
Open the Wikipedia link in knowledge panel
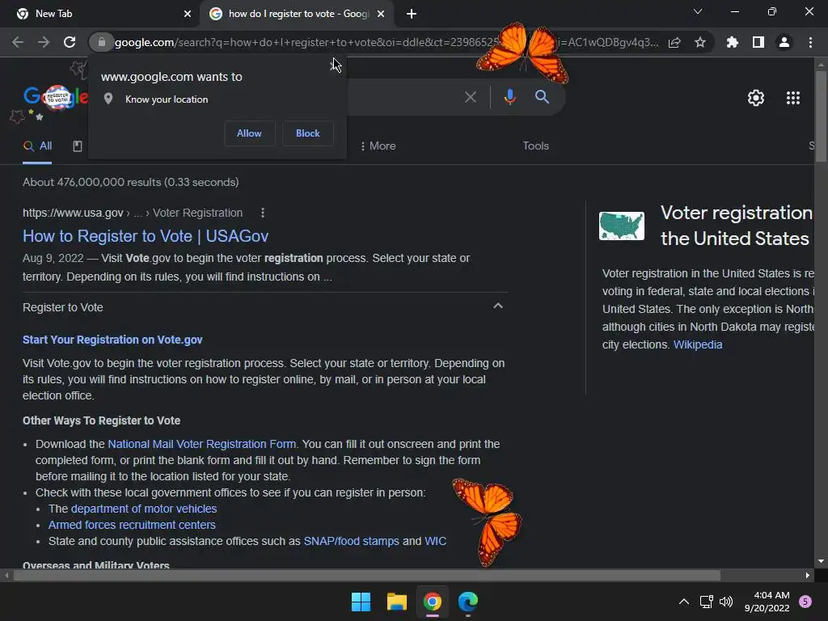(698, 344)
